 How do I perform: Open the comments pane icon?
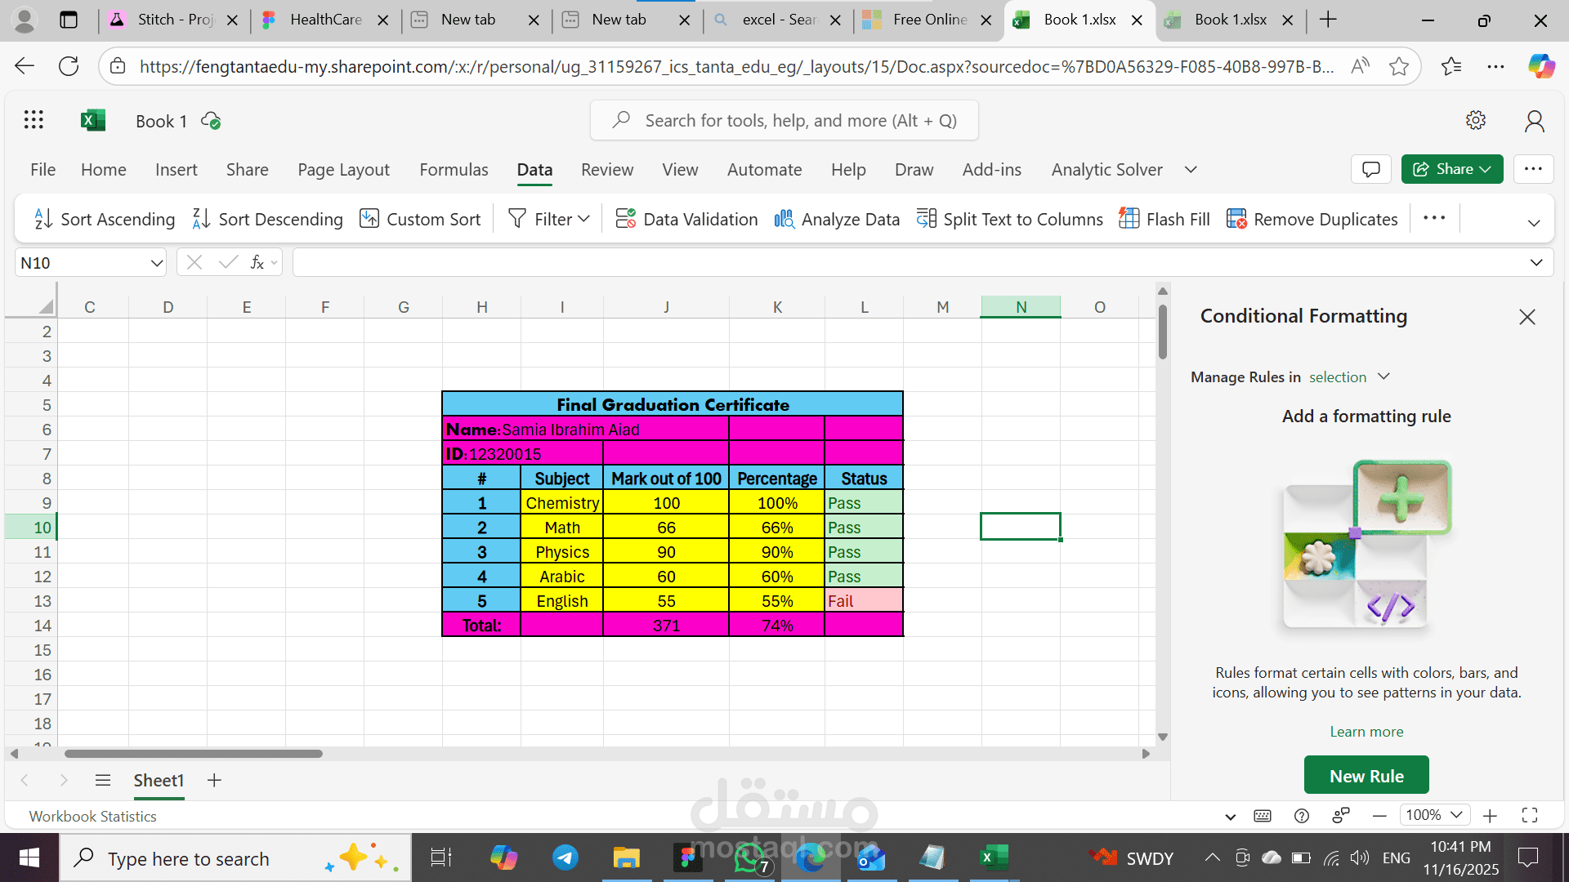[1370, 169]
